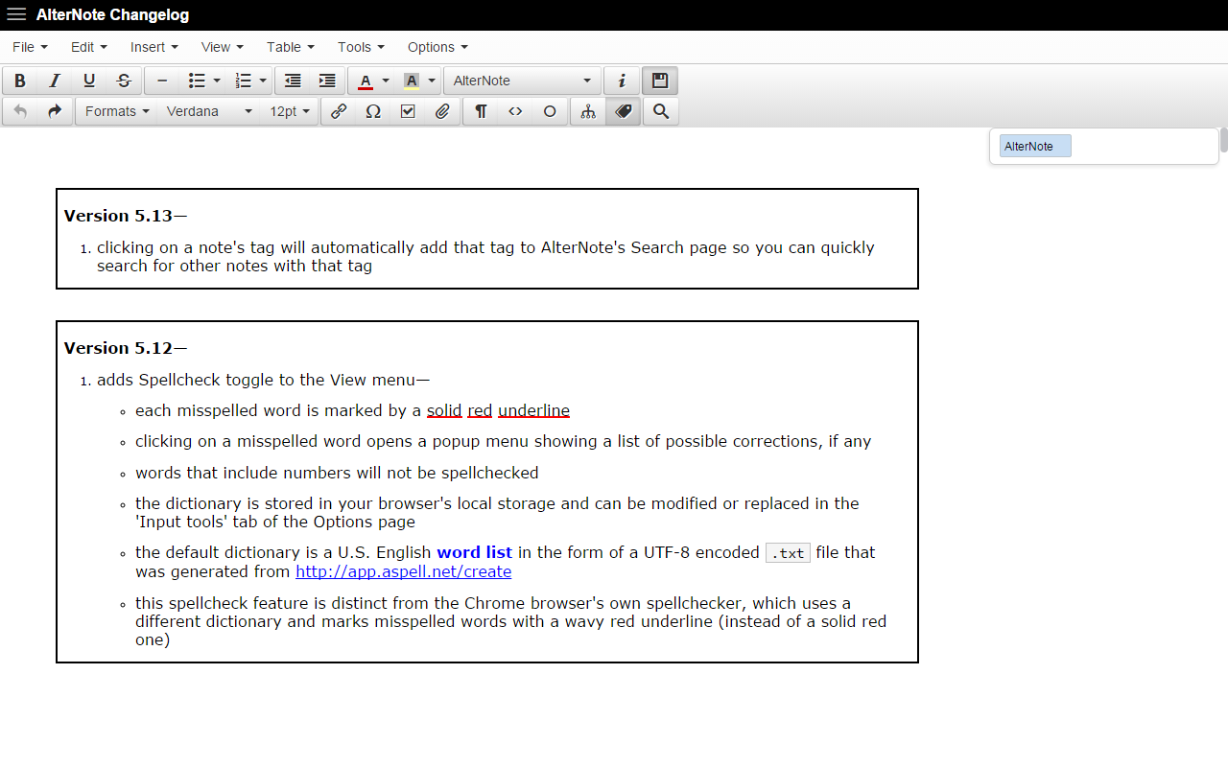This screenshot has width=1228, height=767.
Task: Apply bullet list formatting
Action: [x=197, y=81]
